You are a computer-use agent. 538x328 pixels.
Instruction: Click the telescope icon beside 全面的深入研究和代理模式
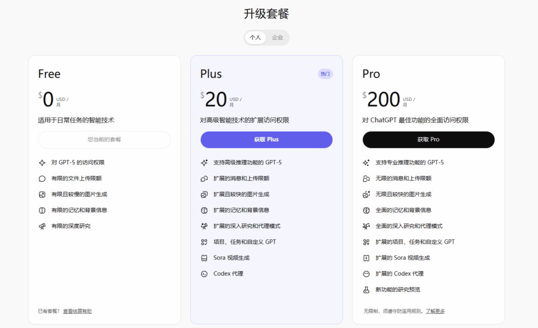[x=366, y=226]
